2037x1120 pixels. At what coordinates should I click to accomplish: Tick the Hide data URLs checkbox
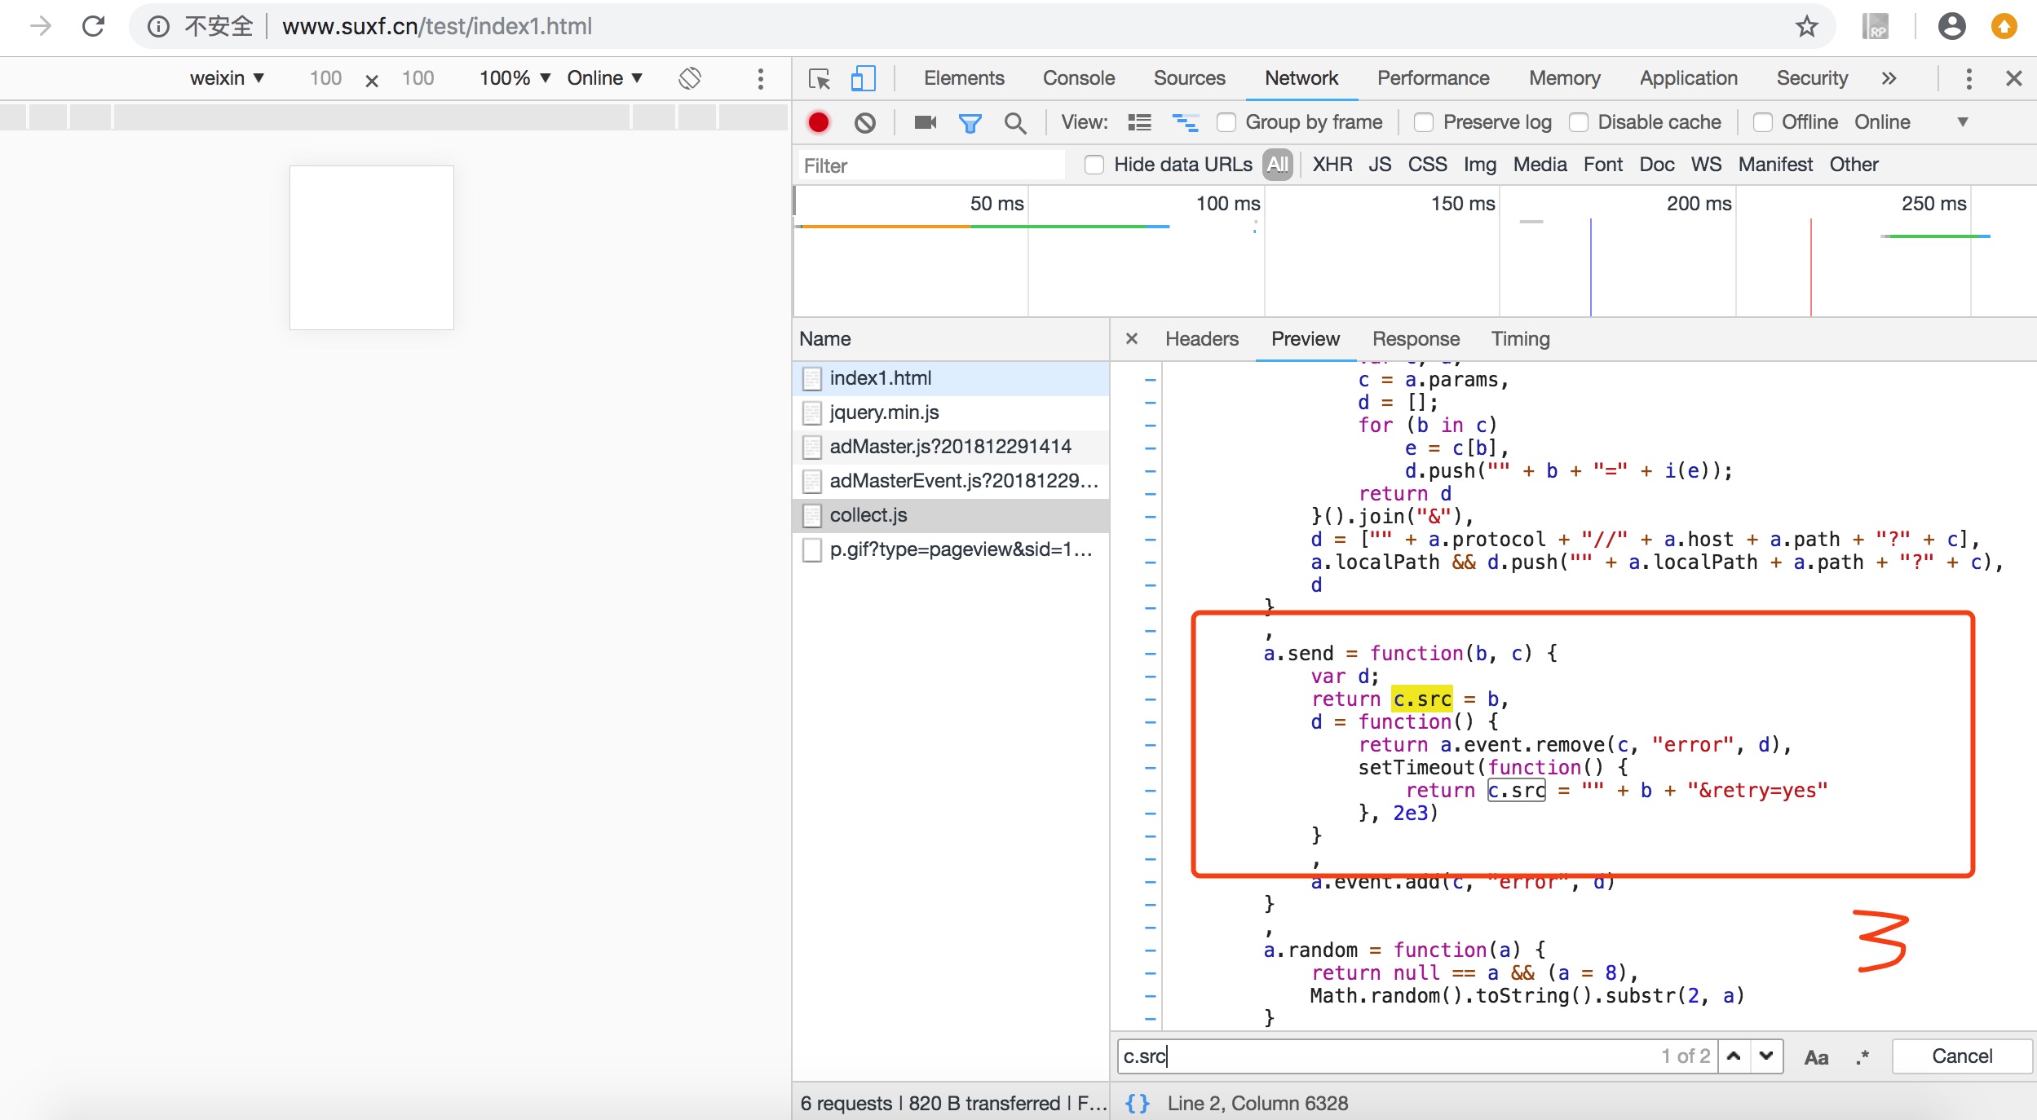click(x=1094, y=165)
